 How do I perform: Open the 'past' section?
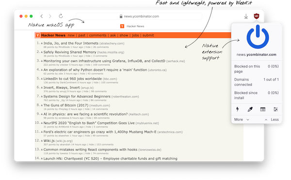click(82, 35)
